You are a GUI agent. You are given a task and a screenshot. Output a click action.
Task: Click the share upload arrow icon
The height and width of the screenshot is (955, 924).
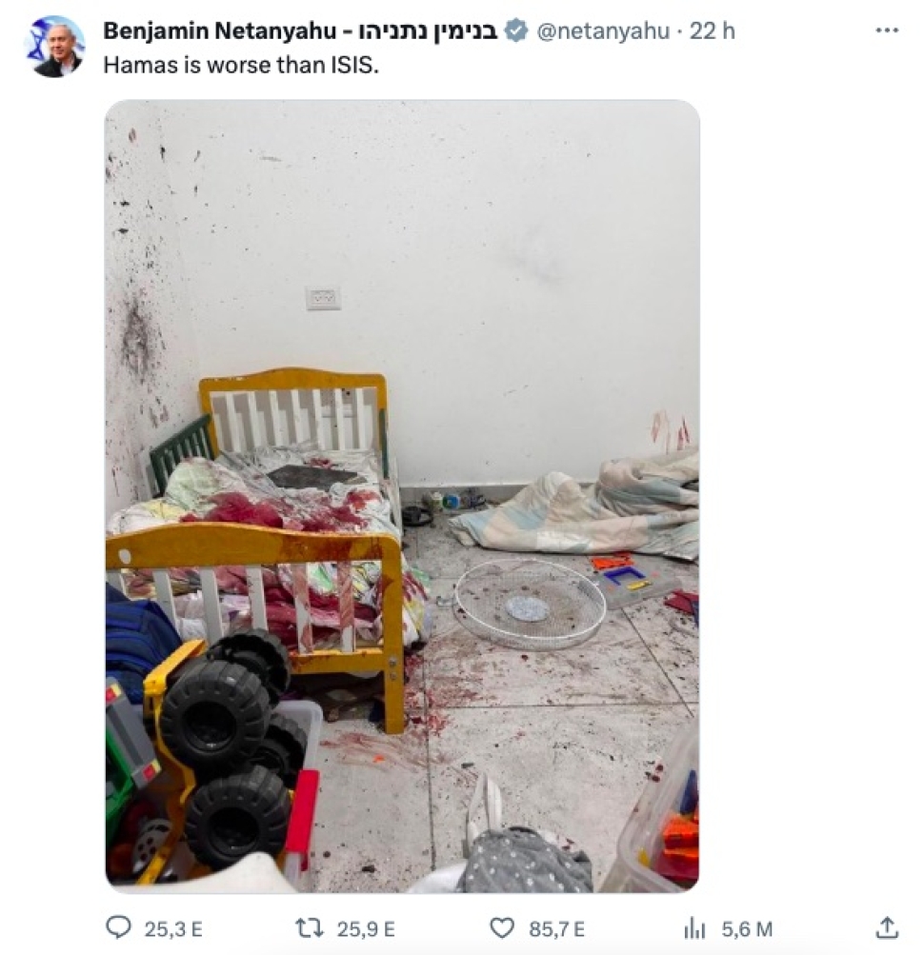tap(887, 927)
